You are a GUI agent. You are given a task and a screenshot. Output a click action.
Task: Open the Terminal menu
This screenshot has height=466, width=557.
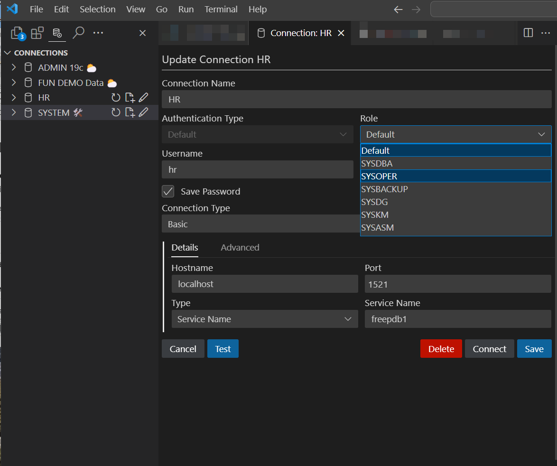click(221, 9)
